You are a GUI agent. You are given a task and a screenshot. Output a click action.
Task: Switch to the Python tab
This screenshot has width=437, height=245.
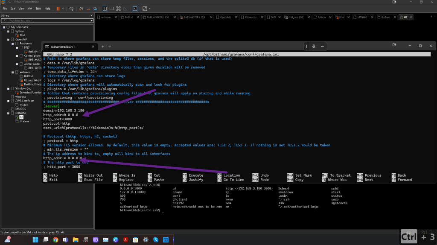click(x=321, y=17)
